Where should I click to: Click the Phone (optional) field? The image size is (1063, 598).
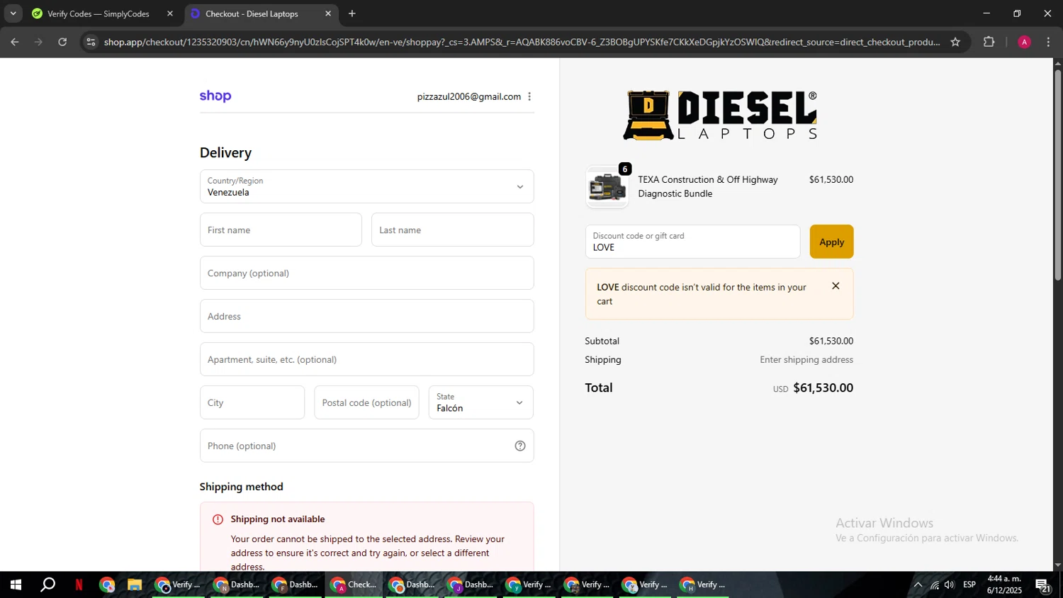click(x=366, y=446)
